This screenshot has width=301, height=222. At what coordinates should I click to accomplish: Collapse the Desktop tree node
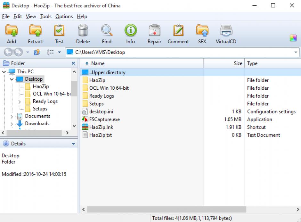coord(12,79)
